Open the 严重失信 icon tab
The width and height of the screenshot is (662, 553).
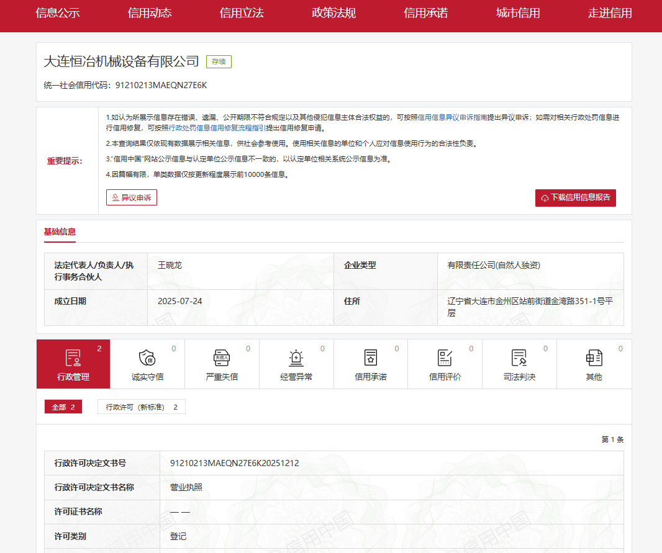click(222, 358)
